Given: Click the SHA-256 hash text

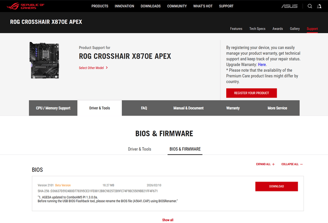Looking at the screenshot, I should pyautogui.click(x=98, y=191).
